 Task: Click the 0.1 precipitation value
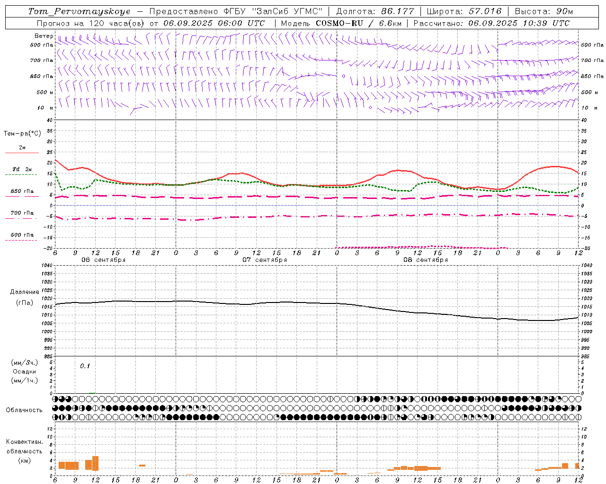point(85,366)
